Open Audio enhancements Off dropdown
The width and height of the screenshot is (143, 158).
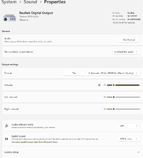(x=129, y=126)
